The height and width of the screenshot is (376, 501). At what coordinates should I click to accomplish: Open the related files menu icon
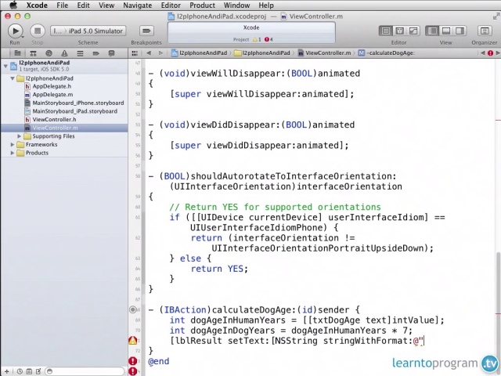(135, 53)
